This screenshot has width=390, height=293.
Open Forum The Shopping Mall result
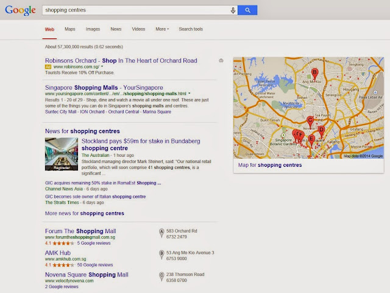pyautogui.click(x=80, y=231)
